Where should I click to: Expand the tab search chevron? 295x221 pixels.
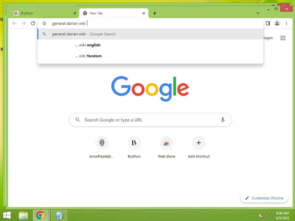(x=258, y=13)
